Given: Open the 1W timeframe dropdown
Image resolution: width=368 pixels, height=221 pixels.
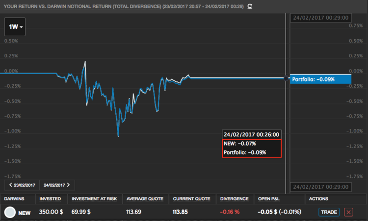Looking at the screenshot, I should 15,27.
